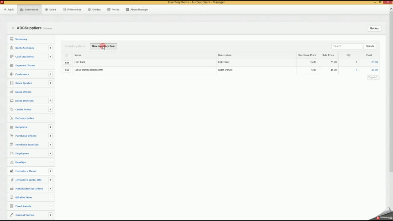Click the Bank Accounts building icon

click(12, 48)
